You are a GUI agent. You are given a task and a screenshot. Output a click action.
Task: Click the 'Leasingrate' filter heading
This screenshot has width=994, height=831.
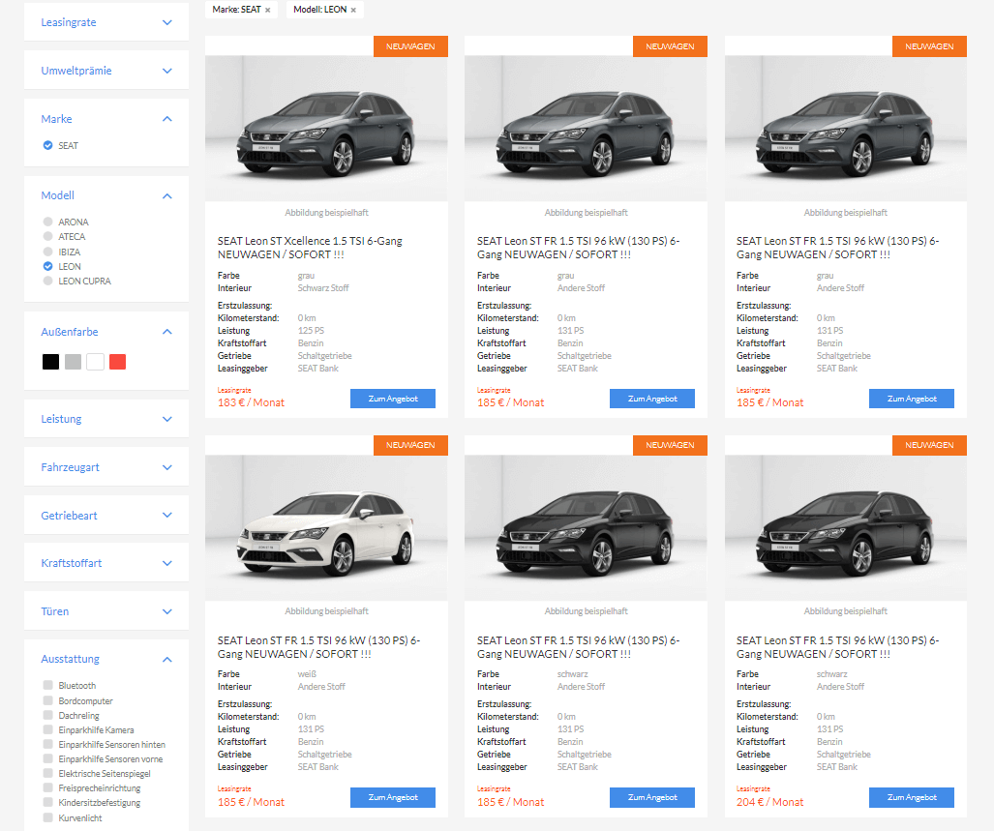(69, 23)
